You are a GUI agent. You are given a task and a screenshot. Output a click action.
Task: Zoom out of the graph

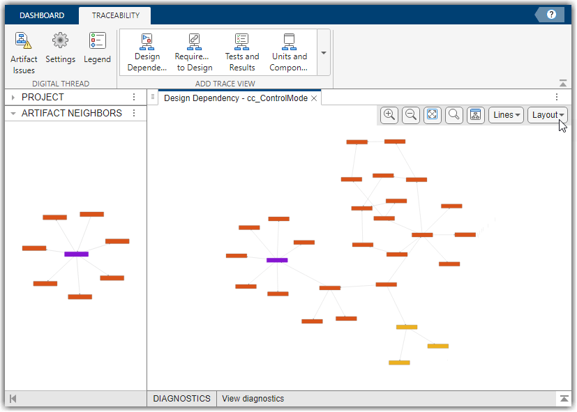(x=411, y=114)
